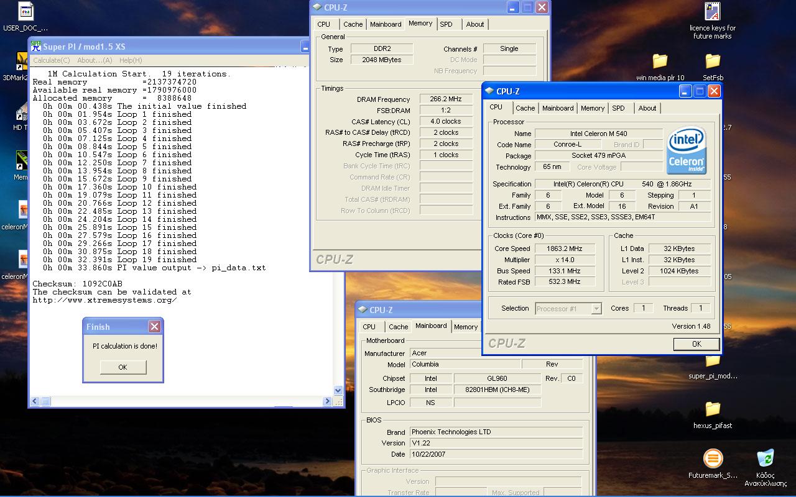Screen dimensions: 796x497
Task: Click the DRAM Frequency '266.2 MHz' value
Action: [446, 99]
